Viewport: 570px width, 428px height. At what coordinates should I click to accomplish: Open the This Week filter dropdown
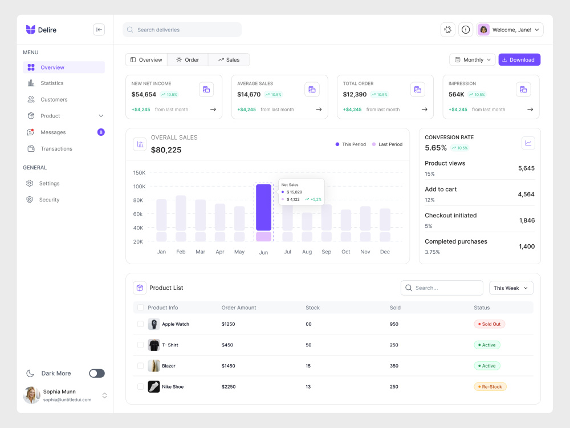point(511,288)
